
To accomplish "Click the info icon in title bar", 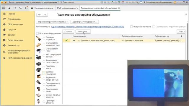I will (x=175, y=2).
